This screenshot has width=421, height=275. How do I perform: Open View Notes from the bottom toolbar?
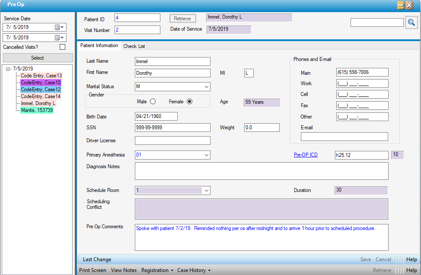(124, 270)
